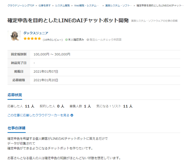Select the text 発注ルールチェック未回答
The width and height of the screenshot is (184, 160).
coord(105,40)
